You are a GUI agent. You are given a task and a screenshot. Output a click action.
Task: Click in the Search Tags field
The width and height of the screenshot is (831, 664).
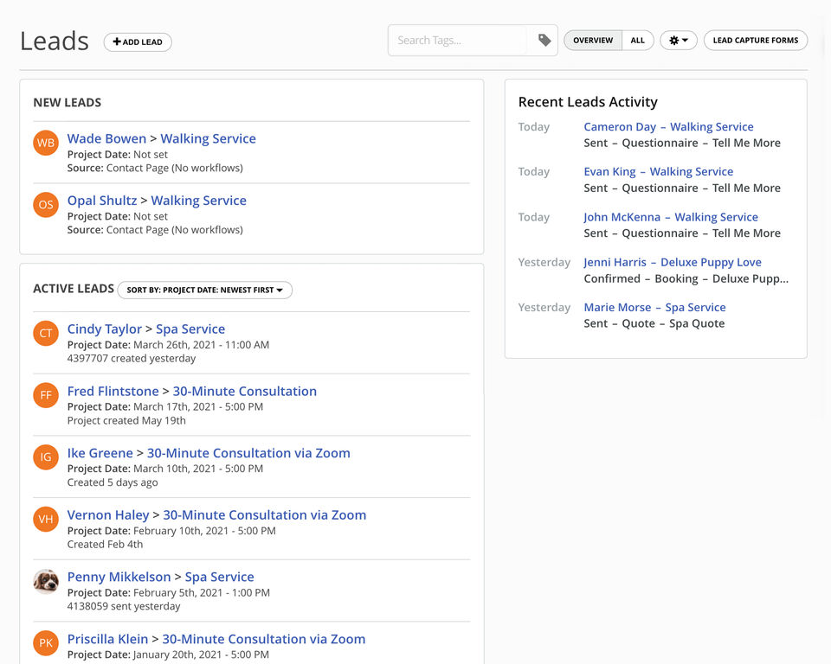pyautogui.click(x=457, y=41)
